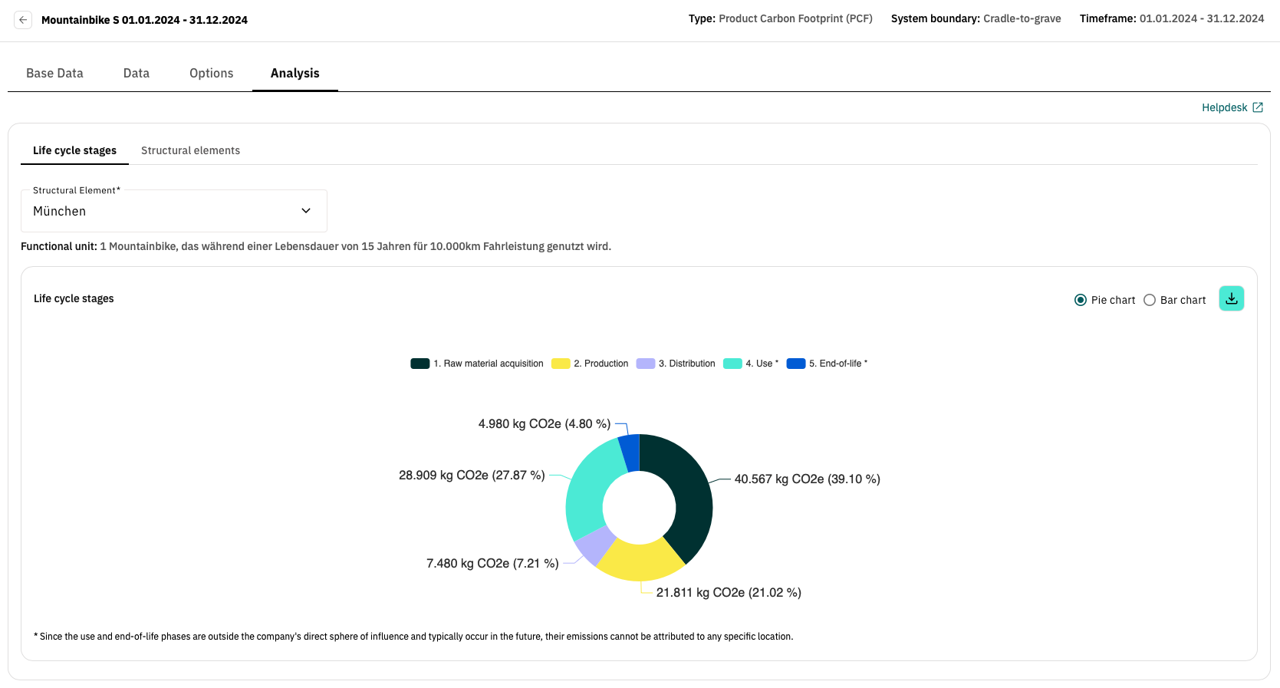The height and width of the screenshot is (688, 1280).
Task: Go to the Options tab
Action: point(211,73)
